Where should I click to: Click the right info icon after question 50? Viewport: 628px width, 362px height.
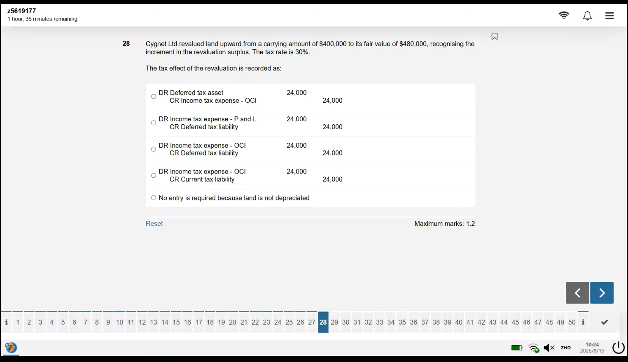(x=583, y=322)
